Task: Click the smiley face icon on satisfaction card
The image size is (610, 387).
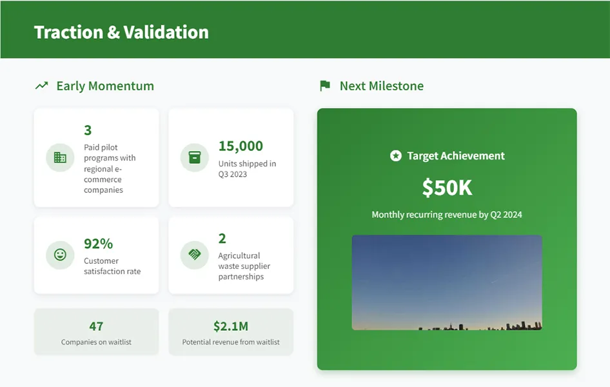Action: point(59,254)
